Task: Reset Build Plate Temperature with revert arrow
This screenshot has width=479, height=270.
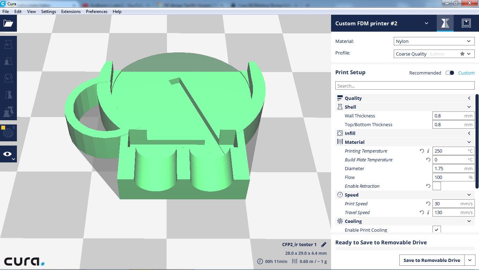Action: click(428, 160)
